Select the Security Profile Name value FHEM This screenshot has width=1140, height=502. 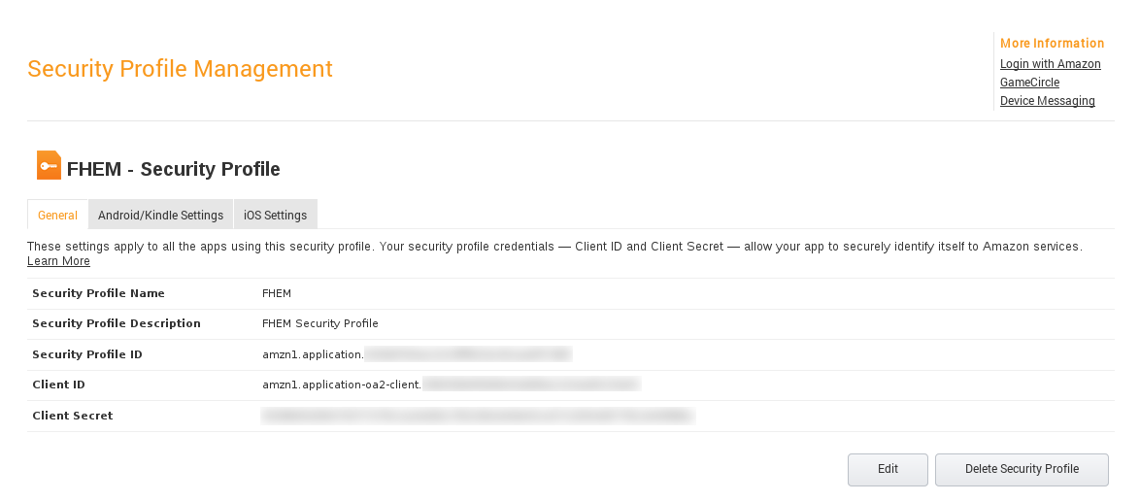click(277, 293)
